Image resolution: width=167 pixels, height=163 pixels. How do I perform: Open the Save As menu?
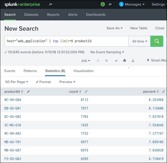click(114, 28)
